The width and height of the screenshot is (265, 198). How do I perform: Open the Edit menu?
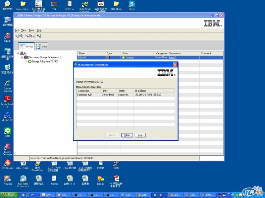17,30
